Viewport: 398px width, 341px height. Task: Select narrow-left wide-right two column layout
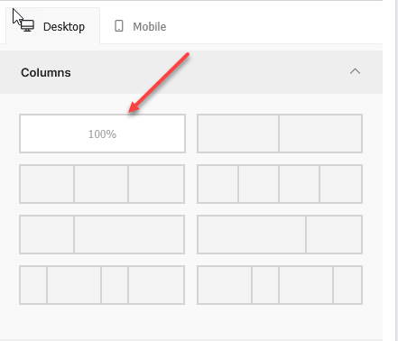click(x=102, y=235)
